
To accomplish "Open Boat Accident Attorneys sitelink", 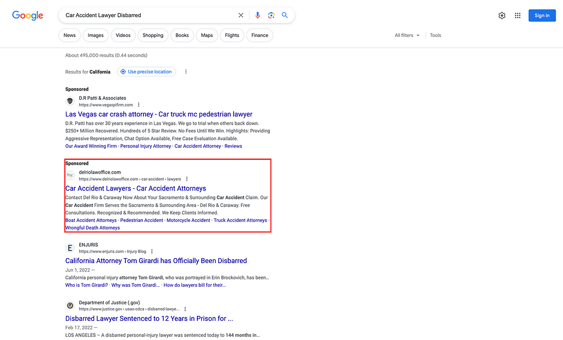I will point(91,220).
